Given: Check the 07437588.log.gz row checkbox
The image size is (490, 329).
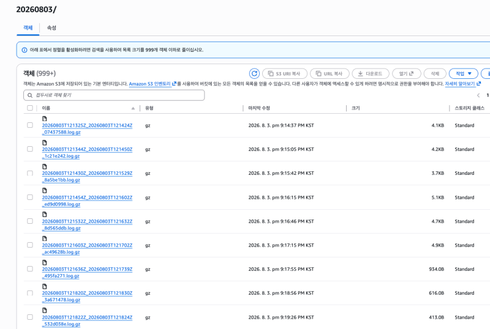Looking at the screenshot, I should point(30,125).
